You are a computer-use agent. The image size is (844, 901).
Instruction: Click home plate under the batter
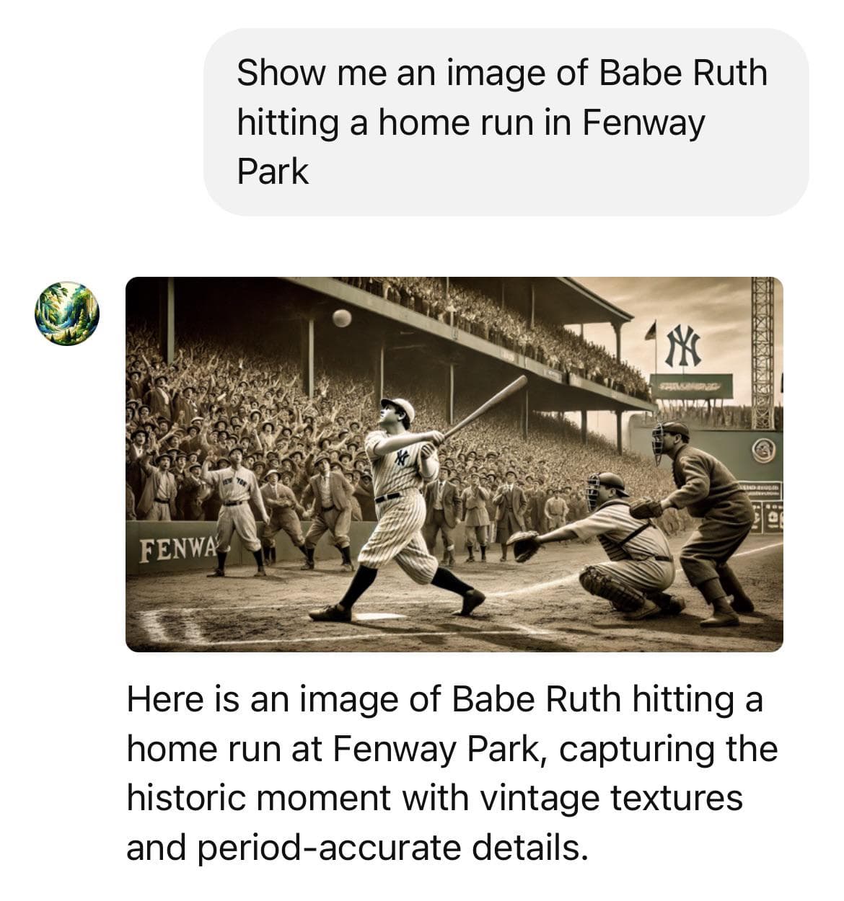[x=379, y=617]
